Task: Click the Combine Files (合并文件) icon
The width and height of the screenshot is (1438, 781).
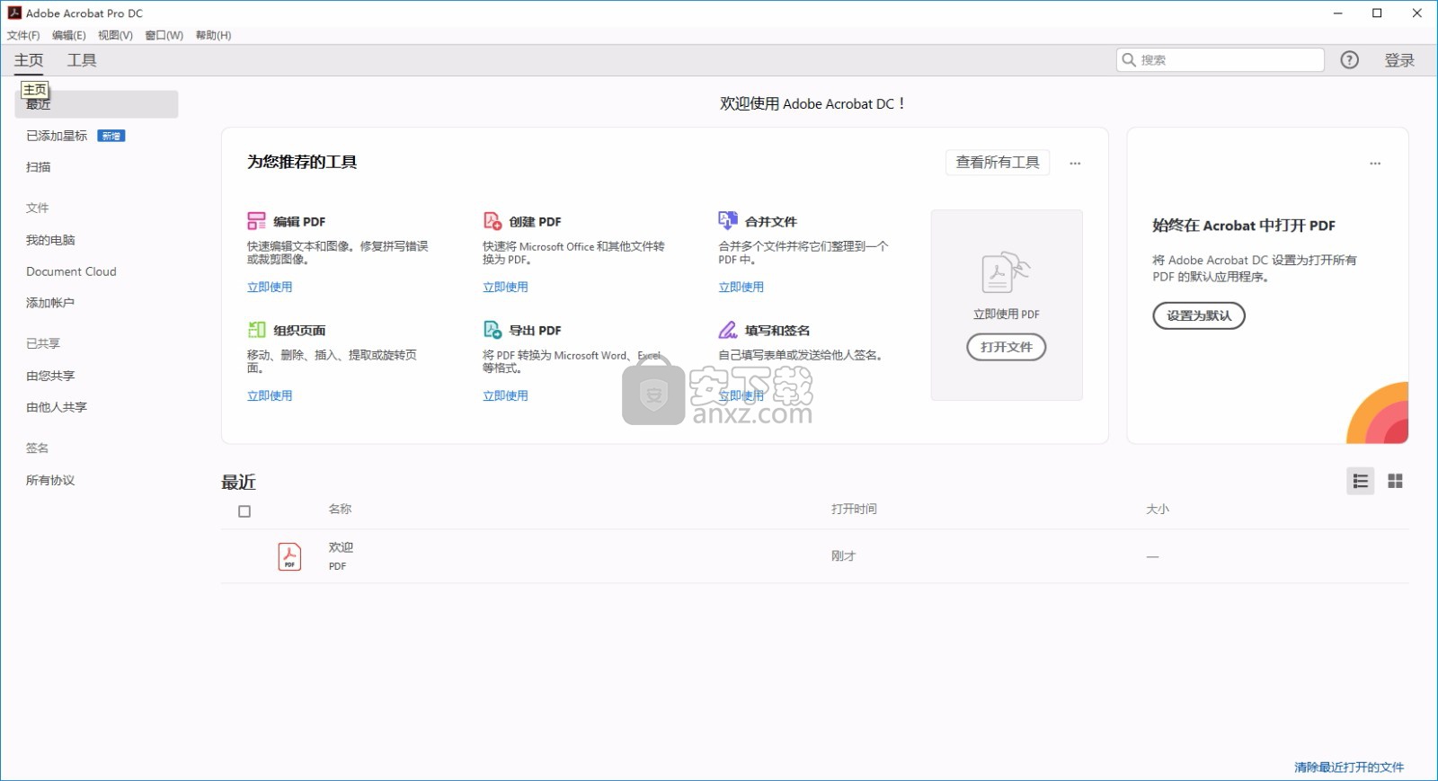Action: 727,220
